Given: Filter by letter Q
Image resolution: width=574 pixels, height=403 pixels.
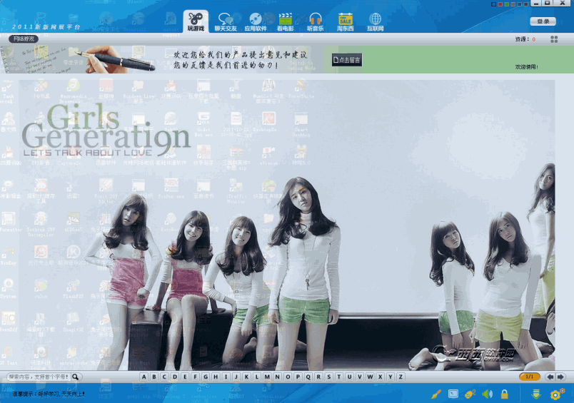Looking at the screenshot, I should pyautogui.click(x=308, y=377).
